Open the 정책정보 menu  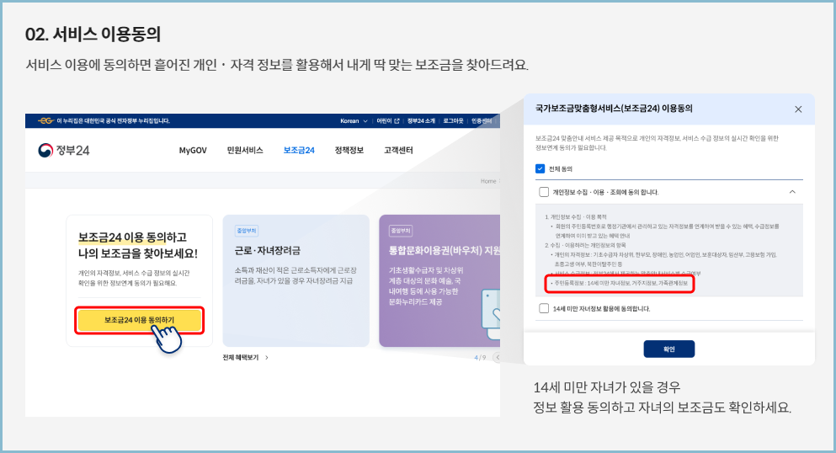coord(349,150)
